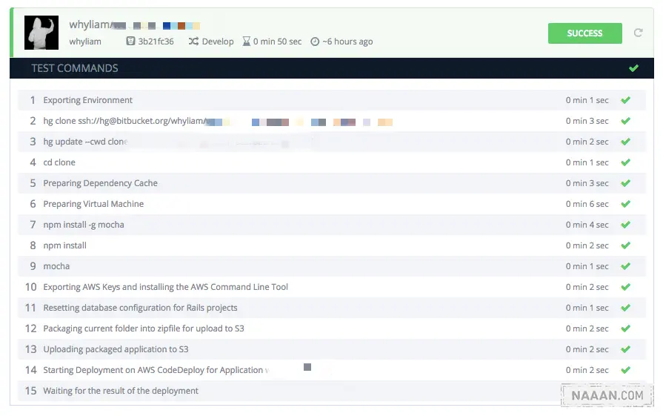Click the 3b21fc36 commit hash link
663x416 pixels.
[156, 42]
